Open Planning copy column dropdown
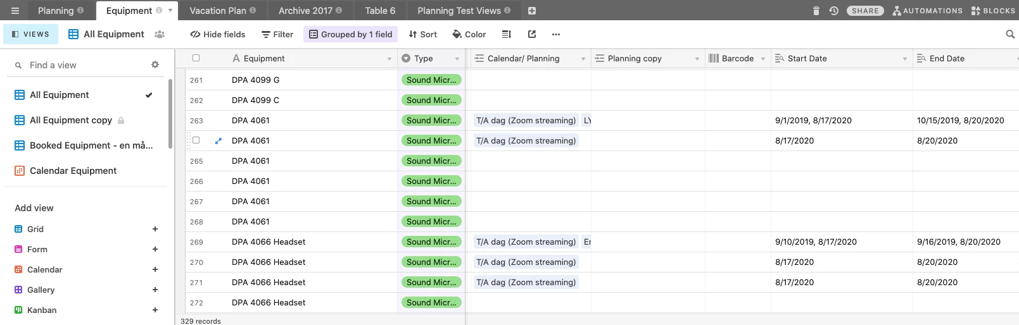 pyautogui.click(x=697, y=59)
